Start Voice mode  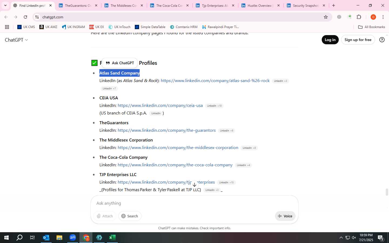285,216
